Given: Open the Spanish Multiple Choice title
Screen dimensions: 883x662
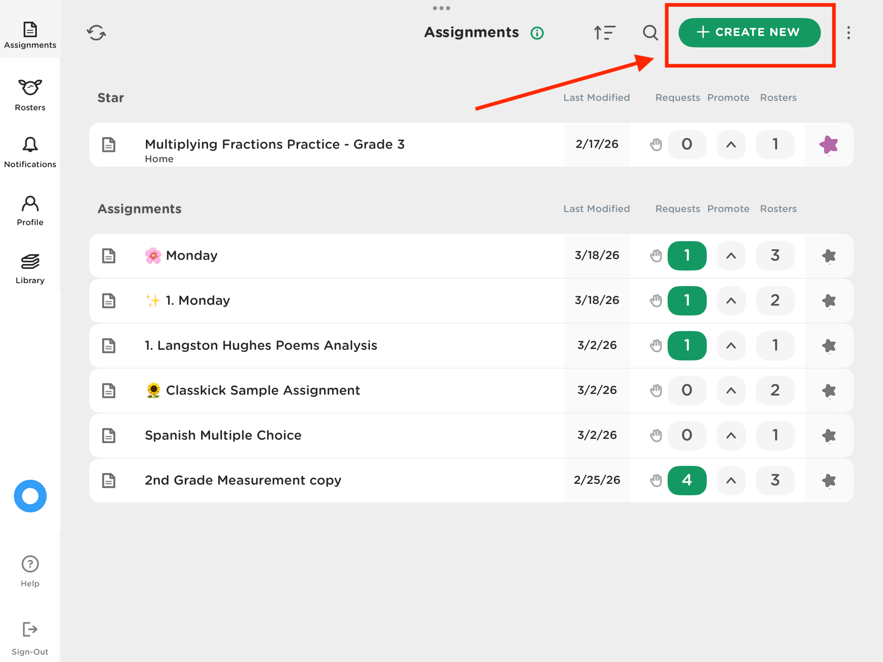Looking at the screenshot, I should (x=223, y=435).
